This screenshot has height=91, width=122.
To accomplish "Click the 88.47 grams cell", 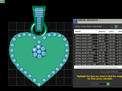I will 103,38.
